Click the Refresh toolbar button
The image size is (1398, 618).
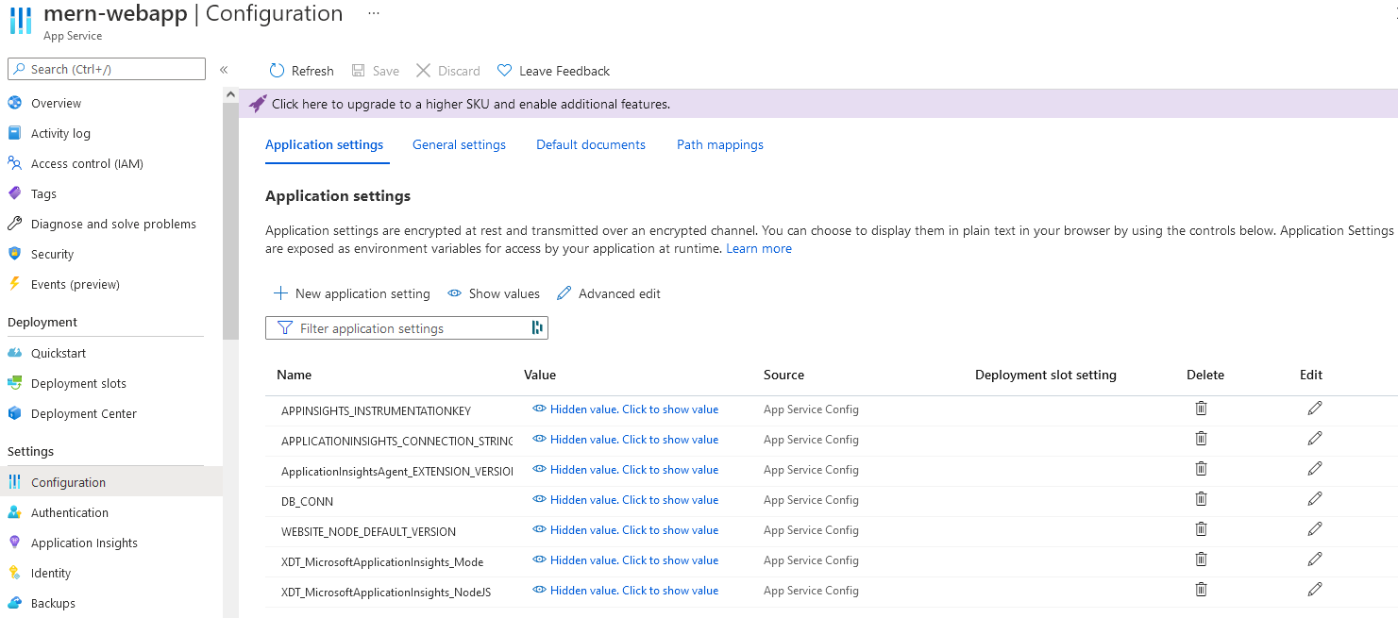(x=301, y=71)
